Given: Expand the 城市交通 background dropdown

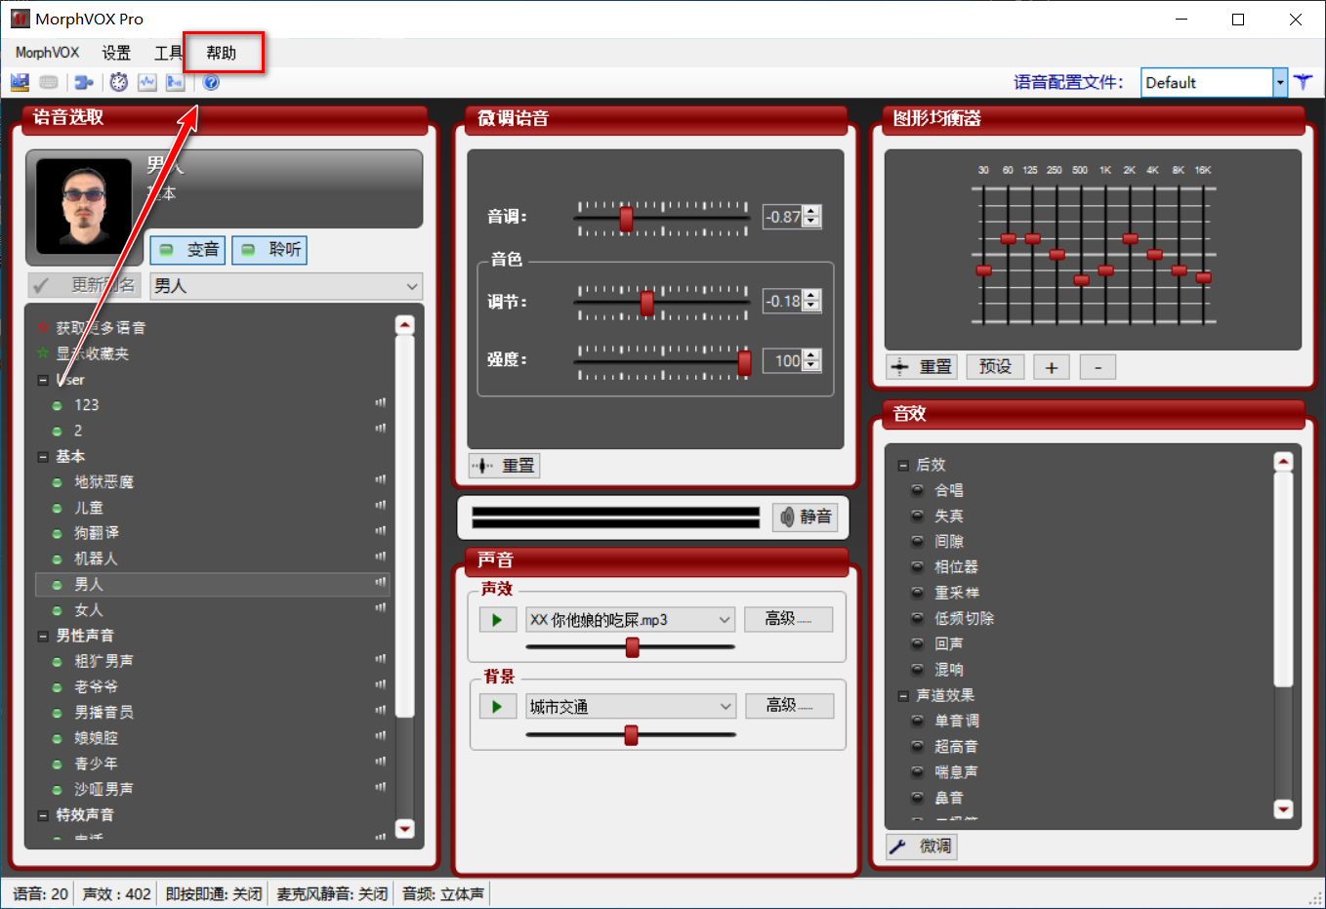Looking at the screenshot, I should (x=725, y=707).
